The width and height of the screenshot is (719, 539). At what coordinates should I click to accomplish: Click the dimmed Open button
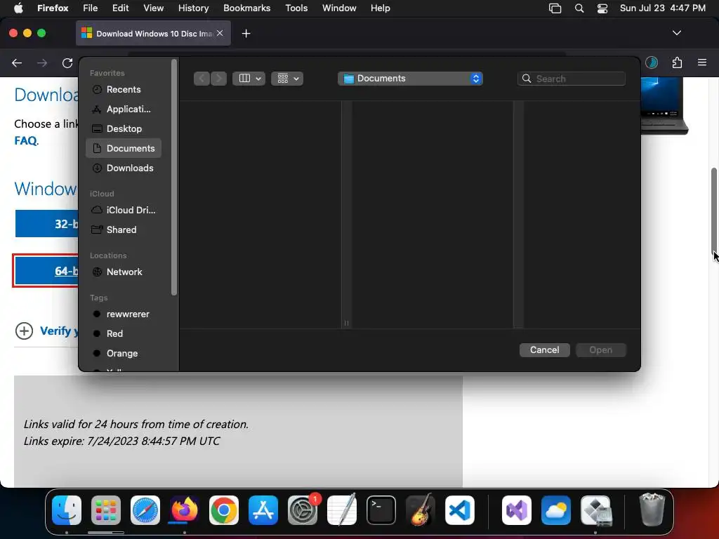click(601, 350)
